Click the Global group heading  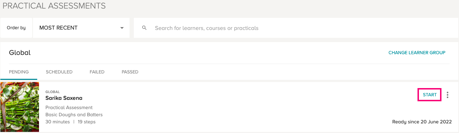coord(20,53)
